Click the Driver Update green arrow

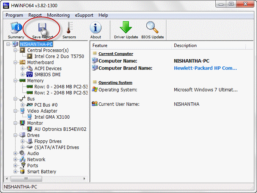pos(126,27)
